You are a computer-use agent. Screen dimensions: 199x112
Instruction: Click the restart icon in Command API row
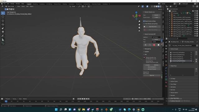coord(150,45)
